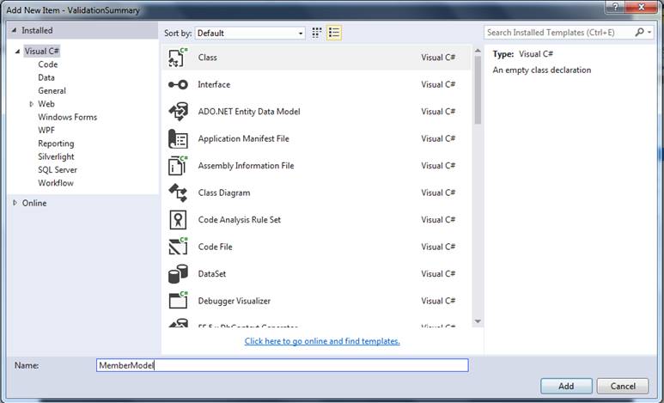Select ADO.NET Entity Data Model icon
Screen dimensions: 664x403
point(178,112)
